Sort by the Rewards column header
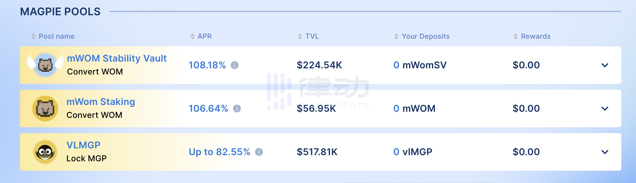The height and width of the screenshot is (183, 636). click(535, 36)
